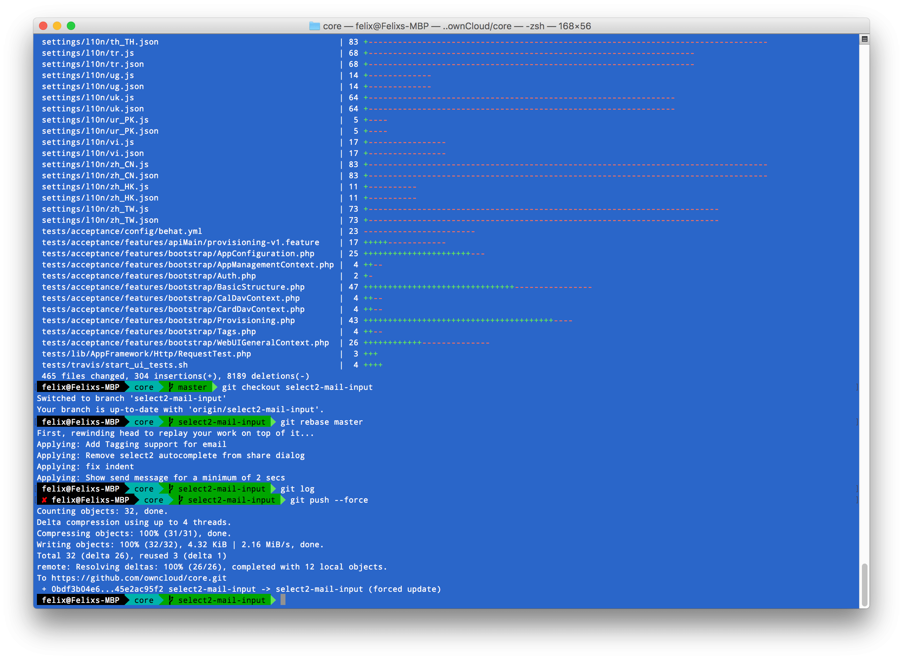Click the folder proxy icon in title bar
This screenshot has width=903, height=660.
tap(314, 26)
